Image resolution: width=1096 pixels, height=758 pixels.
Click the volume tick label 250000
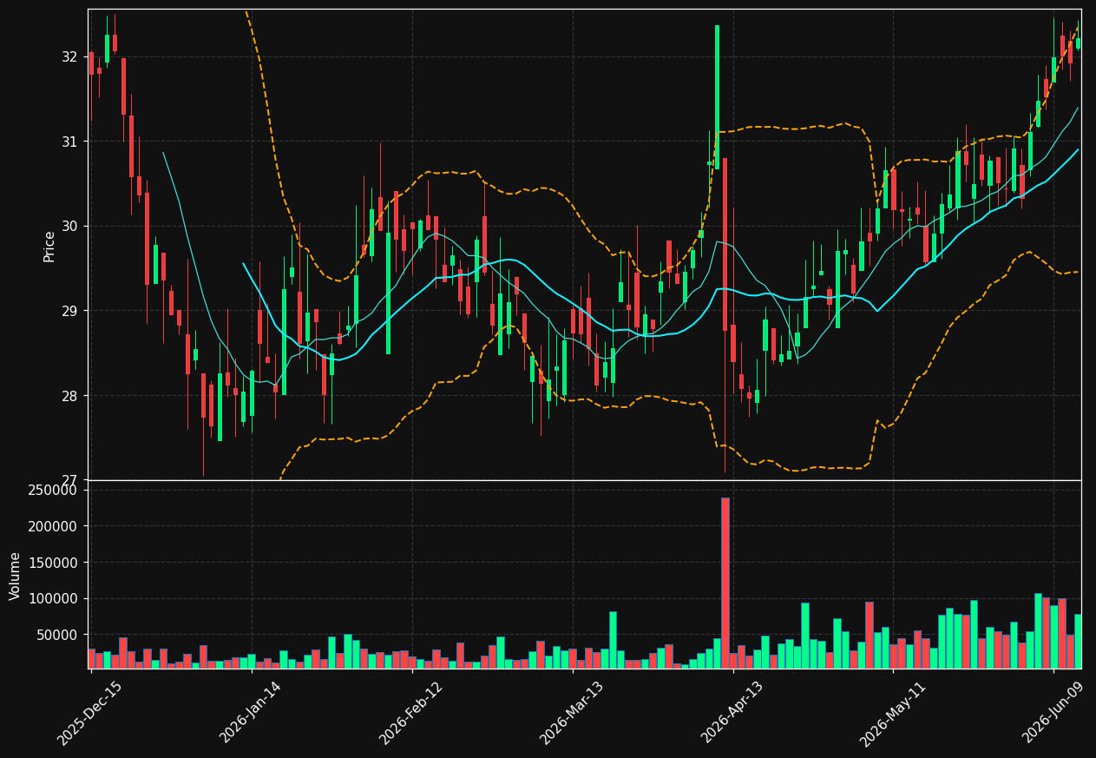[54, 491]
